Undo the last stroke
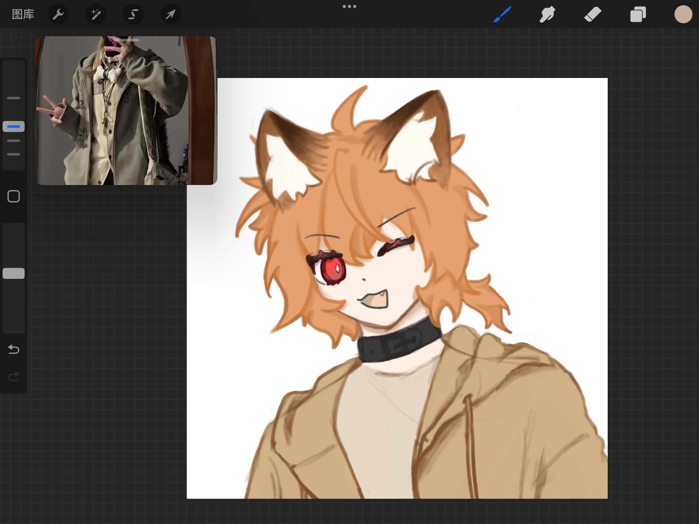The image size is (699, 524). click(x=14, y=349)
